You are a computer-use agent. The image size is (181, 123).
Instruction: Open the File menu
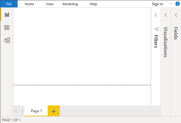click(x=9, y=4)
